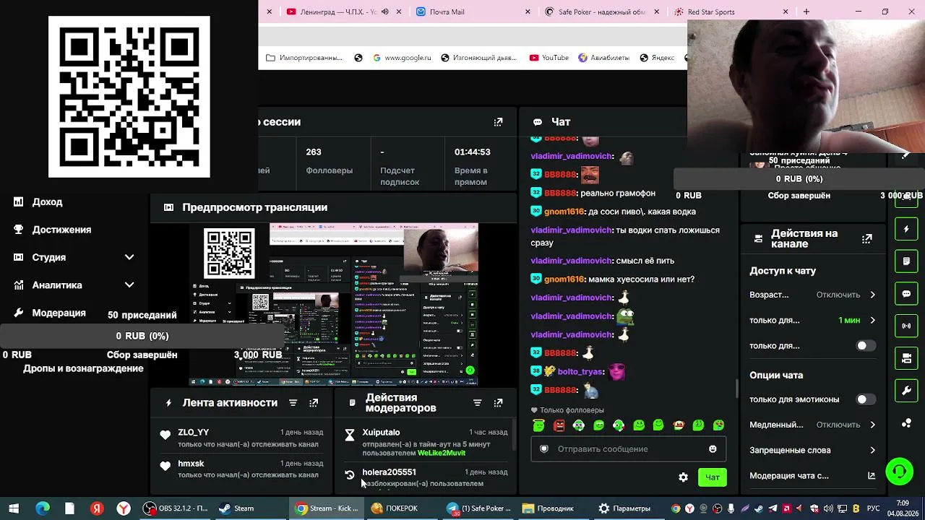Toggle 'только для эмотиконы' chat option
Viewport: 925px width, 520px height.
[865, 399]
